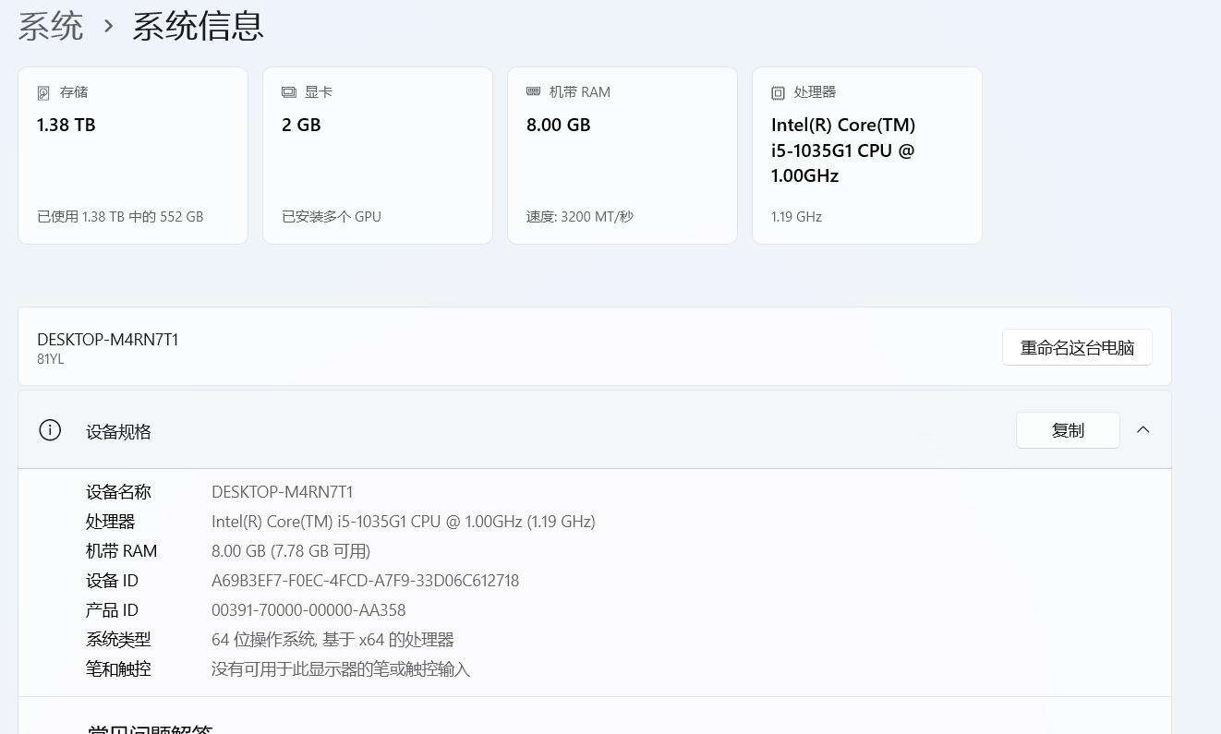Screen dimensions: 1221x734
Task: Click the 设备名称 value DESKTOP-M4RN7T1
Action: (x=283, y=492)
